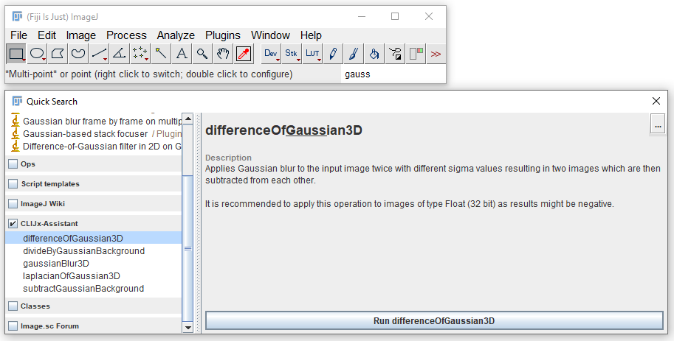Select the Angle tool
Viewport: 674px width, 341px height.
[120, 54]
